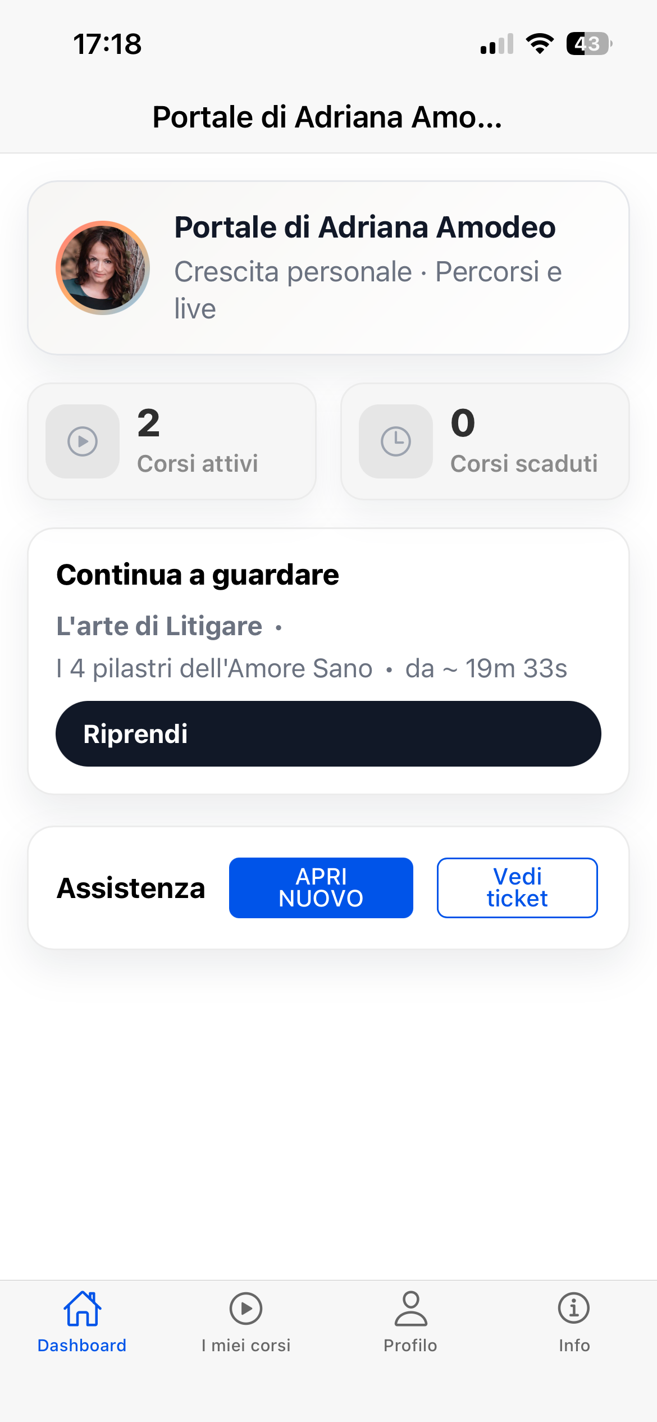Tap the battery indicator in status bar
The width and height of the screenshot is (657, 1422).
[588, 44]
